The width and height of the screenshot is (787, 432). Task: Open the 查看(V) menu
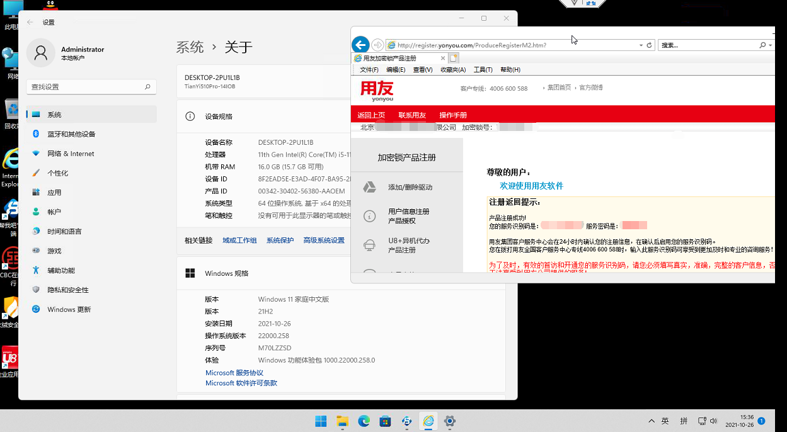point(423,70)
